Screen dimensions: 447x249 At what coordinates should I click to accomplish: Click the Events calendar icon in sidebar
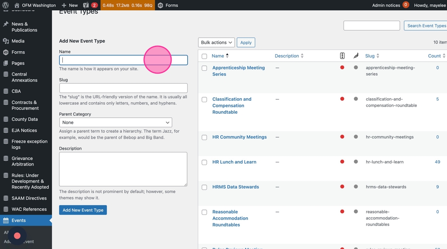tap(6, 220)
